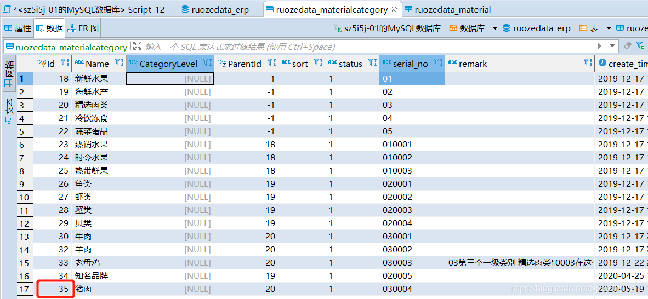This screenshot has width=648, height=299.
Task: Select row number 1 header
Action: (x=25, y=78)
